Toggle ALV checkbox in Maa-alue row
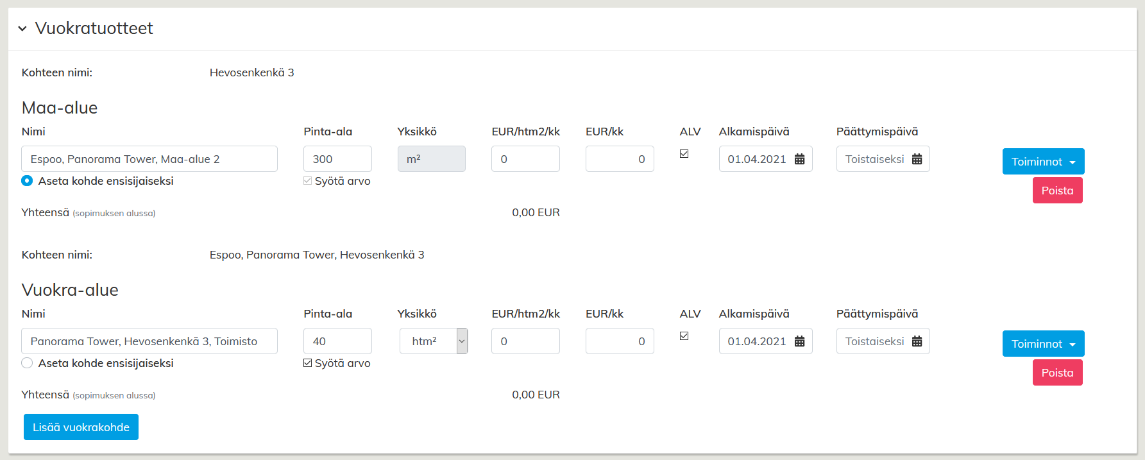 [x=684, y=154]
